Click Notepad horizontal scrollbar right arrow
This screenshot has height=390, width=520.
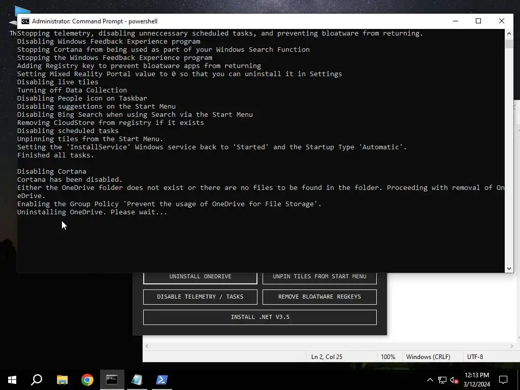coord(511,346)
